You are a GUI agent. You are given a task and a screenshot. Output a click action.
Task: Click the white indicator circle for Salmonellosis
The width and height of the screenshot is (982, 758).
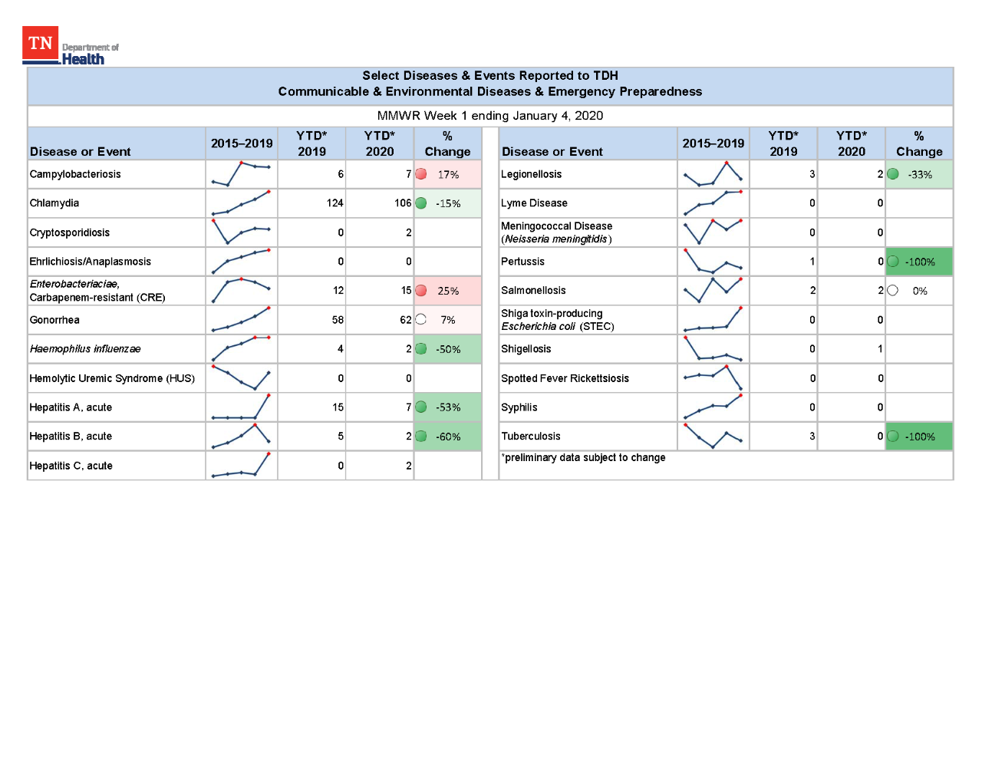[x=893, y=291]
